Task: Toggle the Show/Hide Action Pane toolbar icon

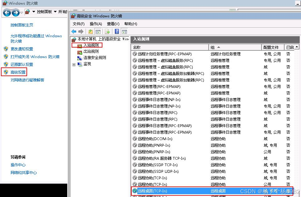Action: click(x=125, y=32)
